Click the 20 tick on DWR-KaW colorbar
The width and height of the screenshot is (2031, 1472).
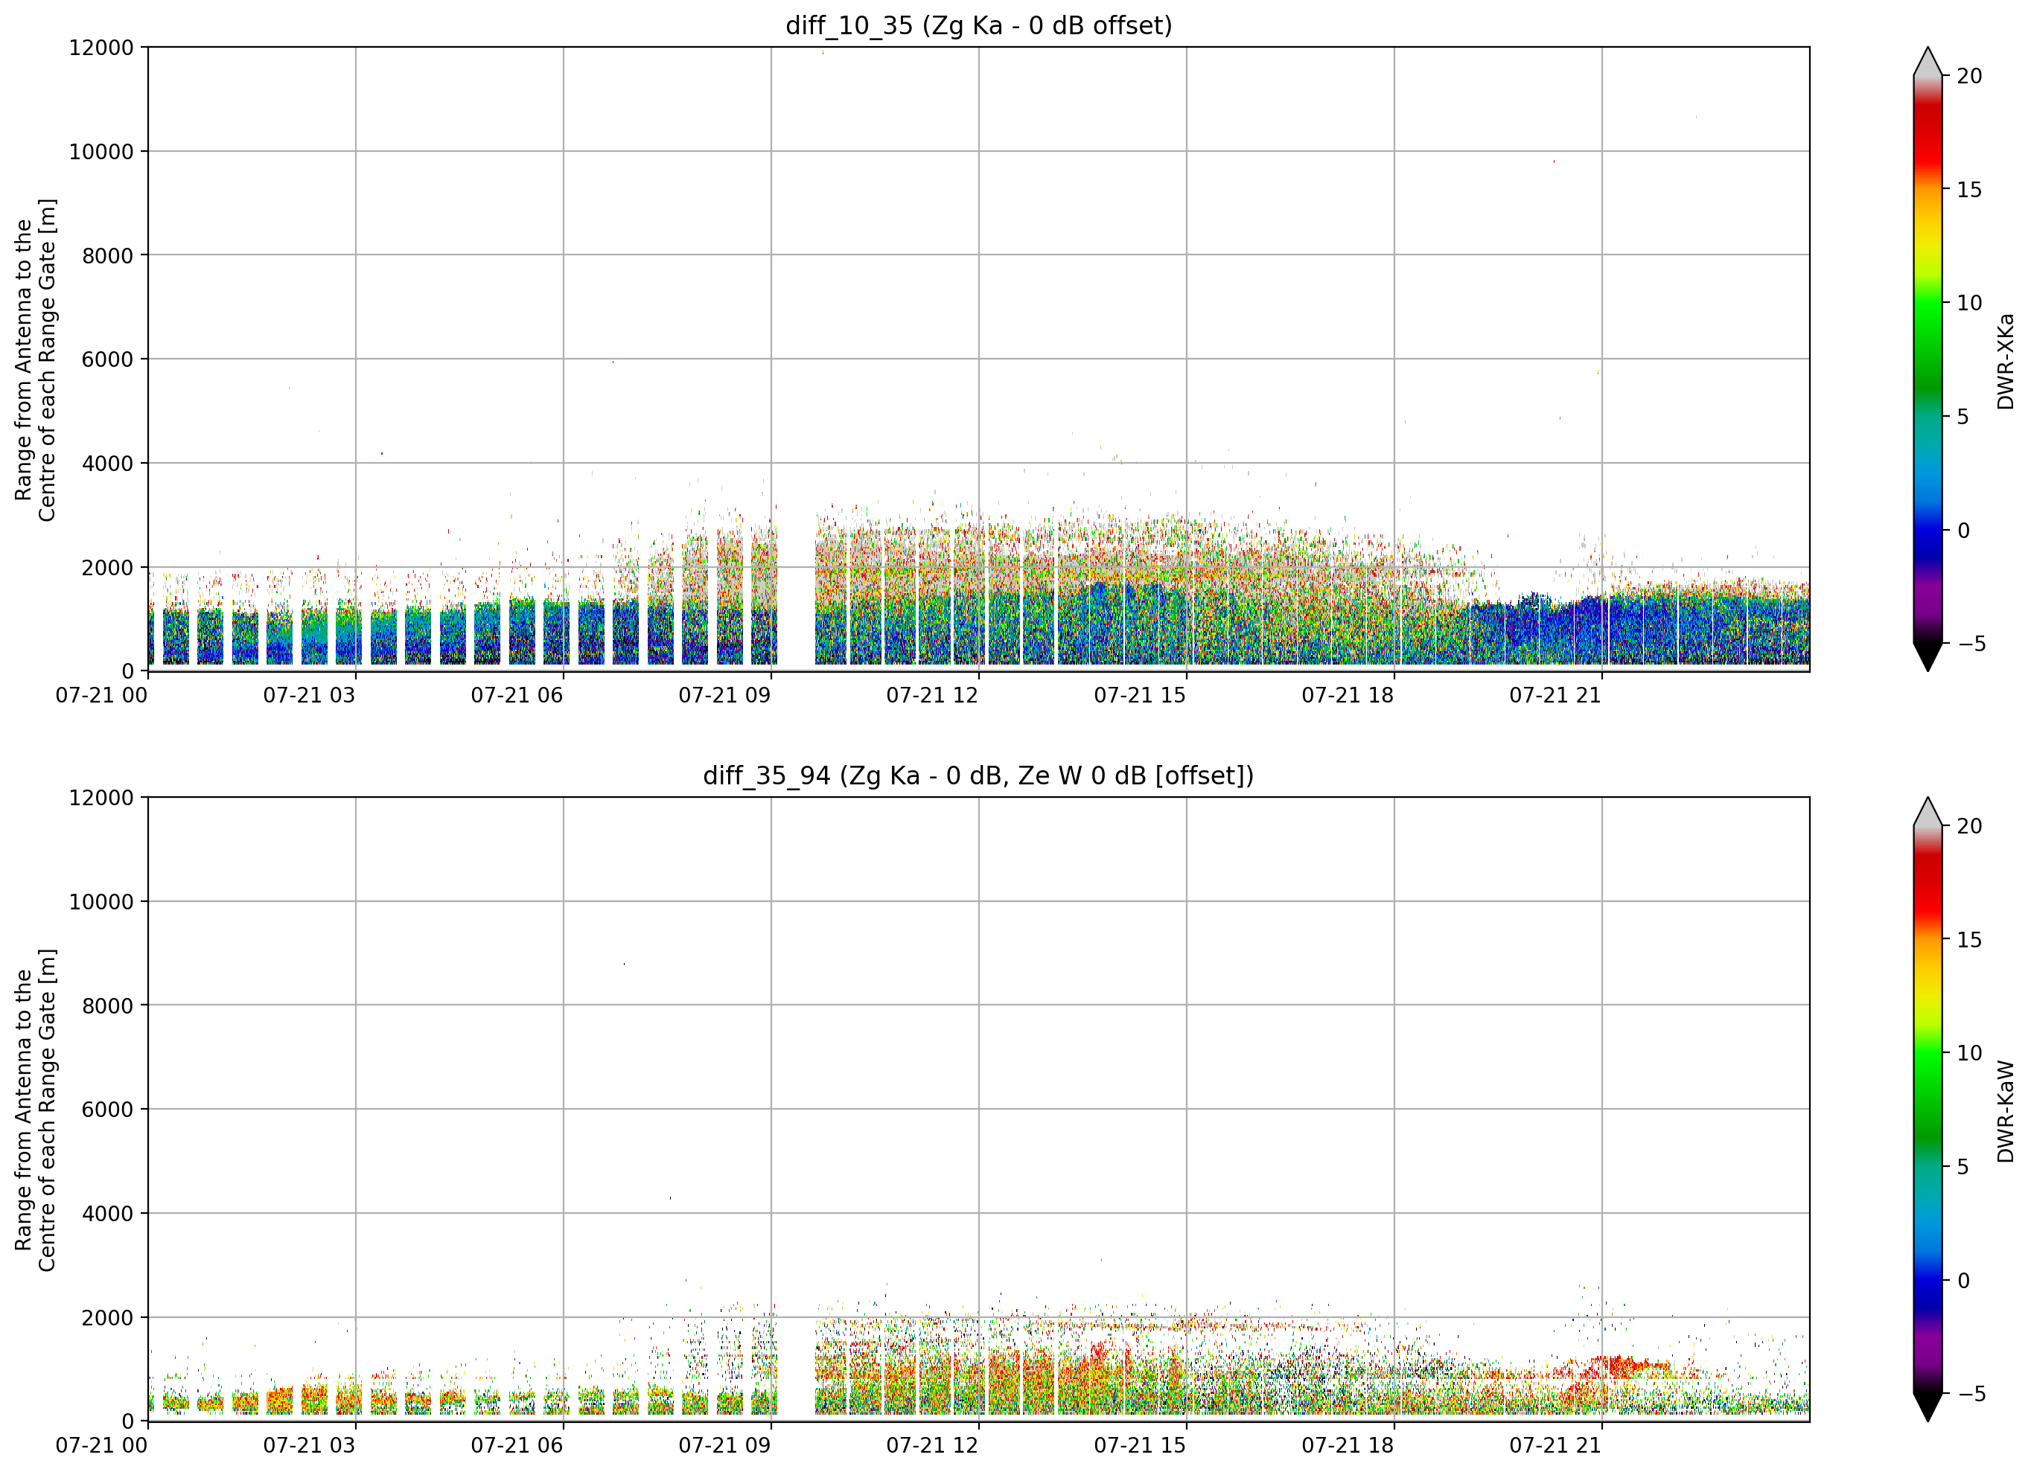point(1969,825)
